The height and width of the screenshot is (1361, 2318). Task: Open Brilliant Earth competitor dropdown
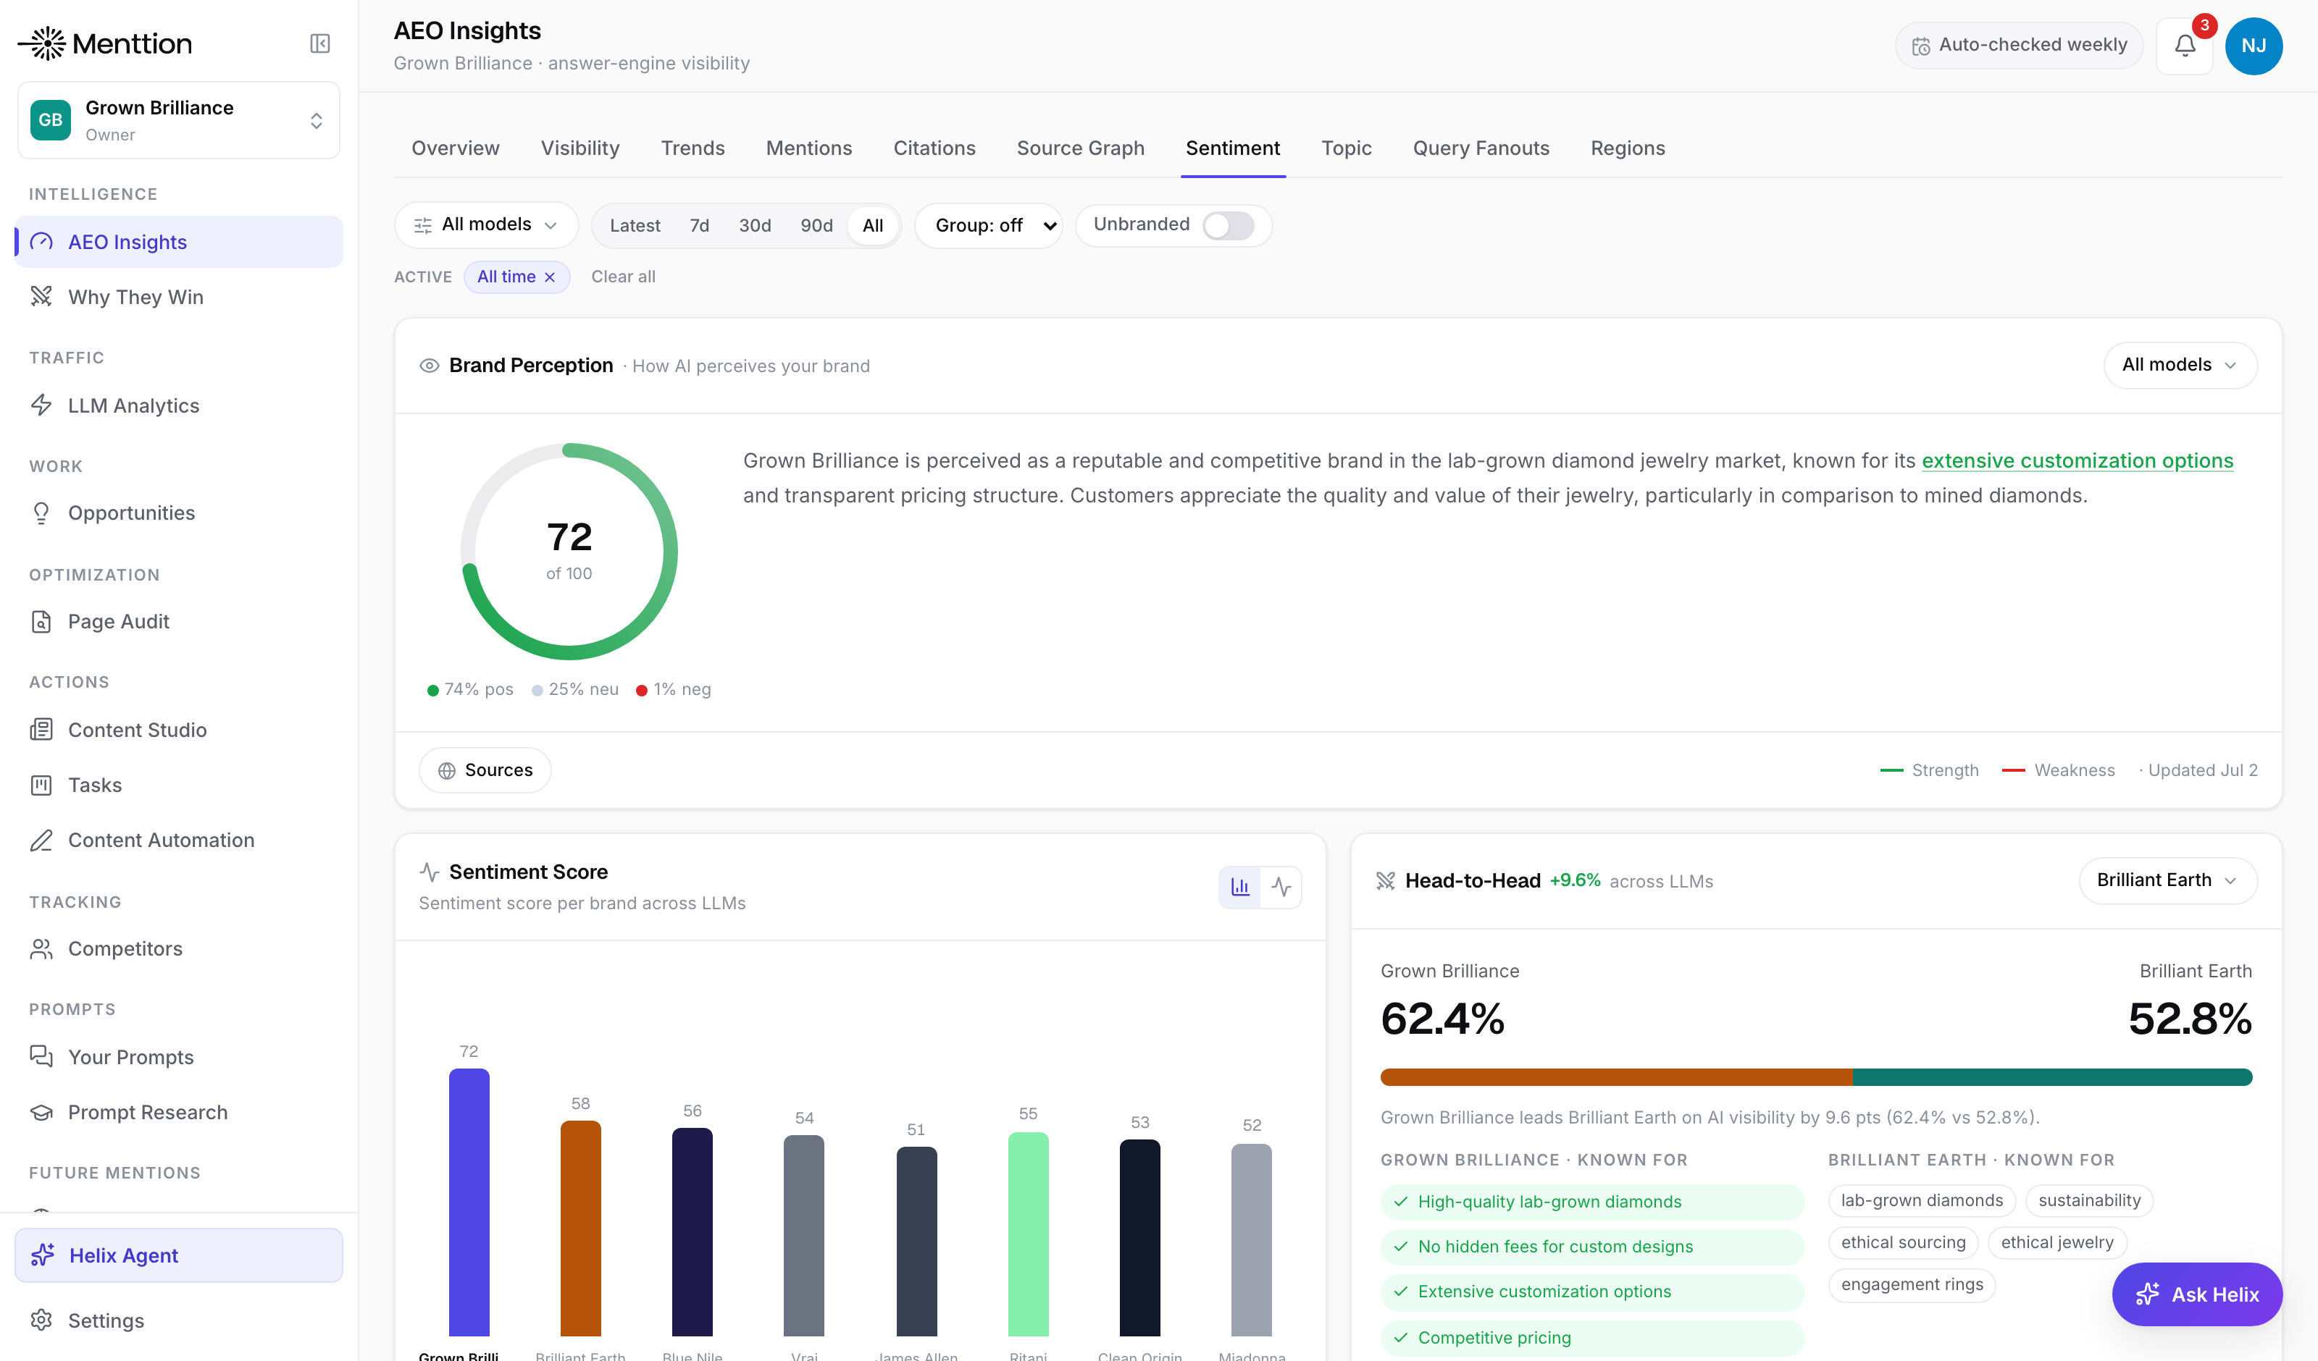click(2167, 880)
